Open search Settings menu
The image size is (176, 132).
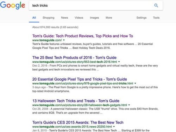click(142, 18)
